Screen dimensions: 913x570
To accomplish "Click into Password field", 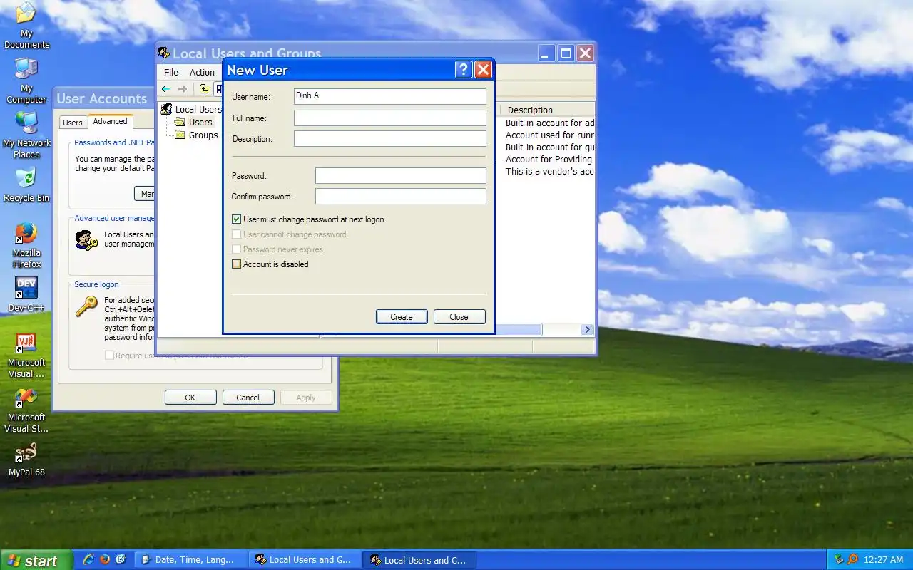I will point(401,175).
